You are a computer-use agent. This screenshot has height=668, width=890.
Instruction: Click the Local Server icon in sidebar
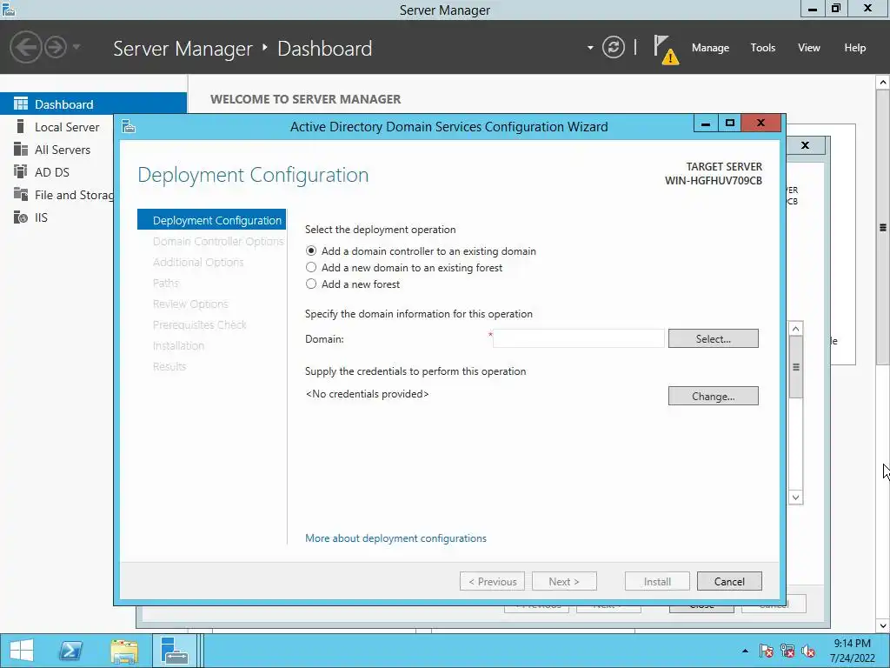click(21, 126)
